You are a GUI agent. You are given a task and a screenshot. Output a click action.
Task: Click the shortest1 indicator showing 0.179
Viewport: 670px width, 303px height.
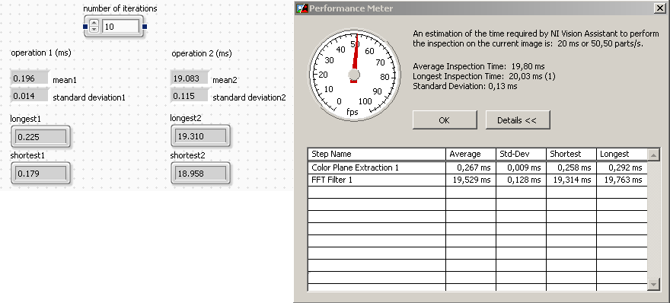(40, 174)
